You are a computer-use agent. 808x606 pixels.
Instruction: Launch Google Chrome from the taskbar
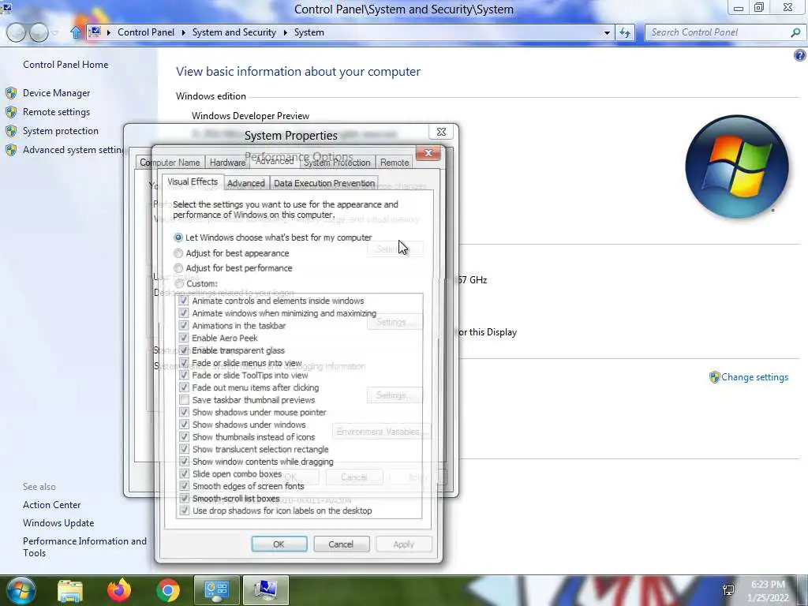(168, 590)
